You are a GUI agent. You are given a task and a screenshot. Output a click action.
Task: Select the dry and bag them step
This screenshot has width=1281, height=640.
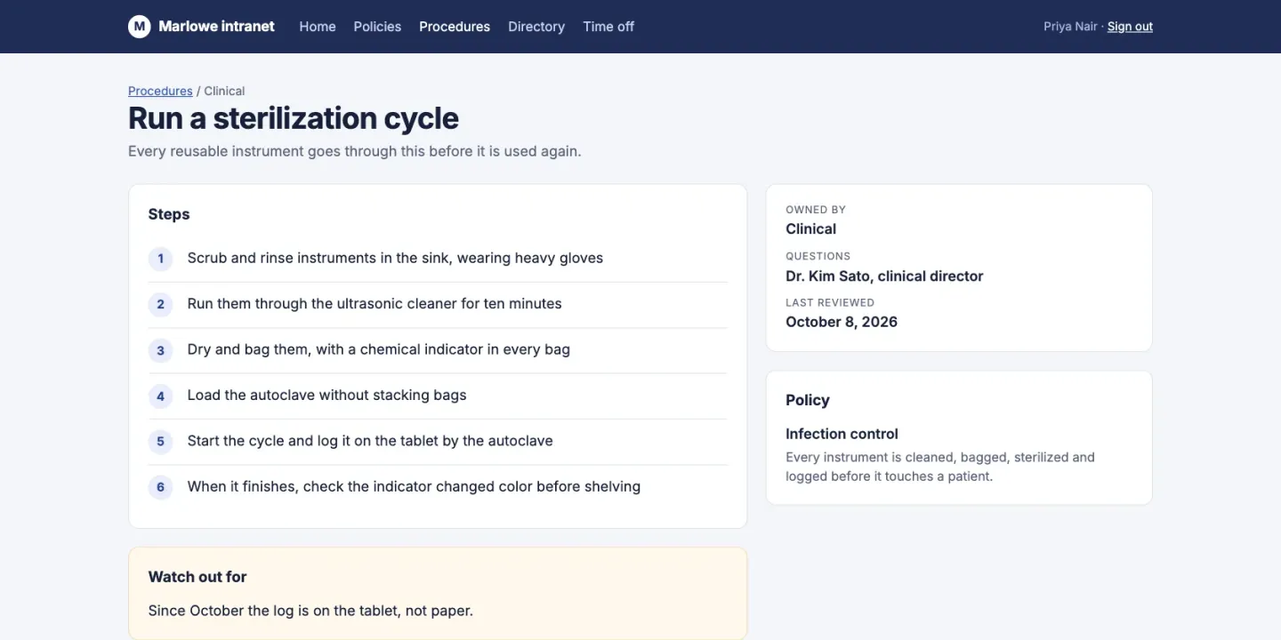(378, 349)
